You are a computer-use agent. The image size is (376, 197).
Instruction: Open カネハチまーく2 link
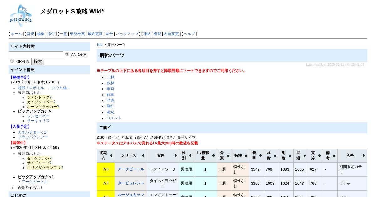tap(32, 132)
